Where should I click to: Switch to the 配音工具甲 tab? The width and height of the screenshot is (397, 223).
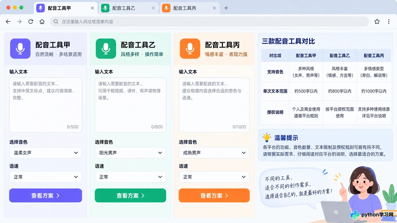(66, 8)
